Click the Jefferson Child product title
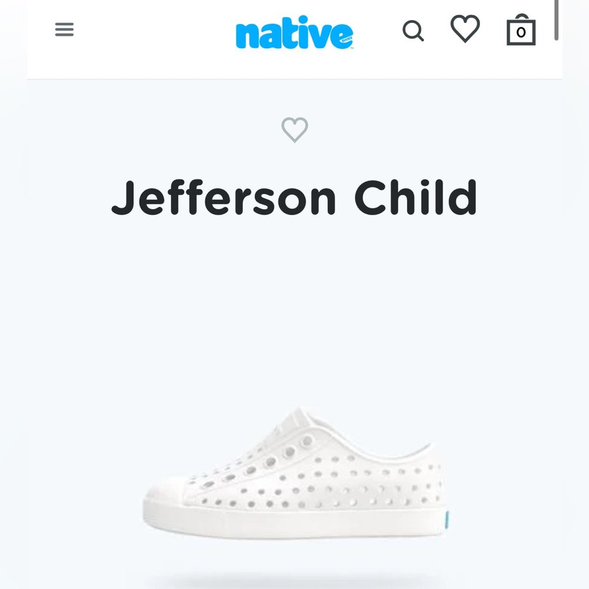589x589 pixels. coord(294,197)
